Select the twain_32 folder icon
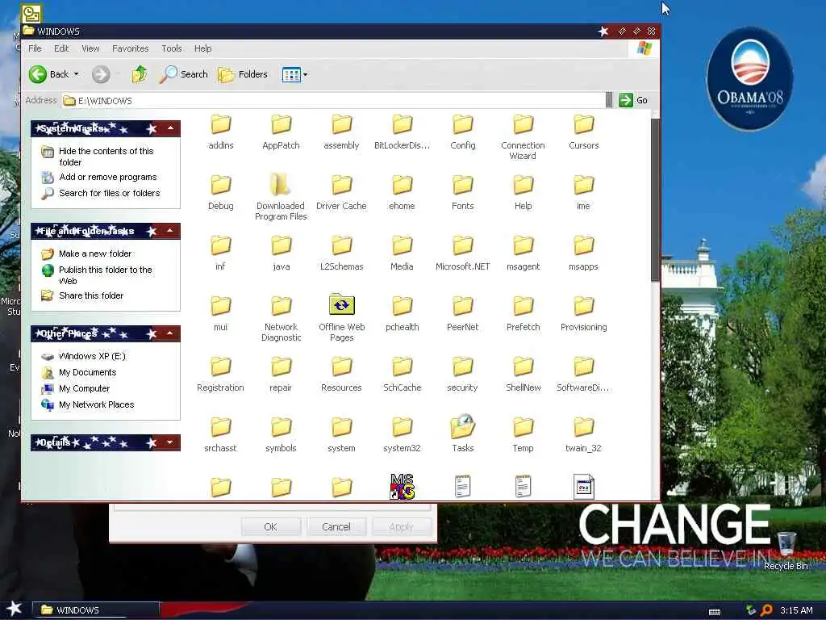The height and width of the screenshot is (620, 826). coord(584,427)
